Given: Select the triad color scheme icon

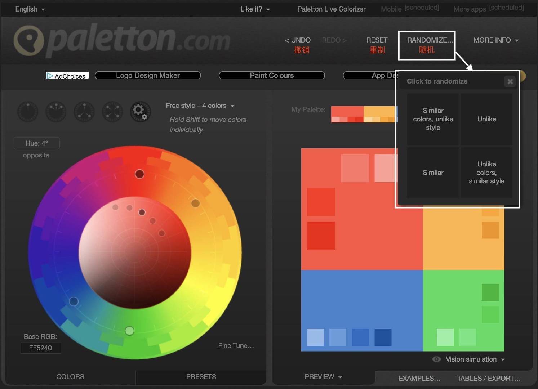Looking at the screenshot, I should [x=84, y=112].
